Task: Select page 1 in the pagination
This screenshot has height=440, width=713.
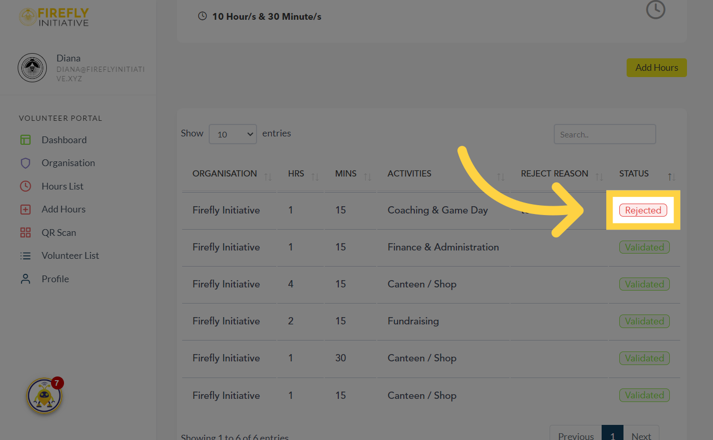Action: point(613,436)
